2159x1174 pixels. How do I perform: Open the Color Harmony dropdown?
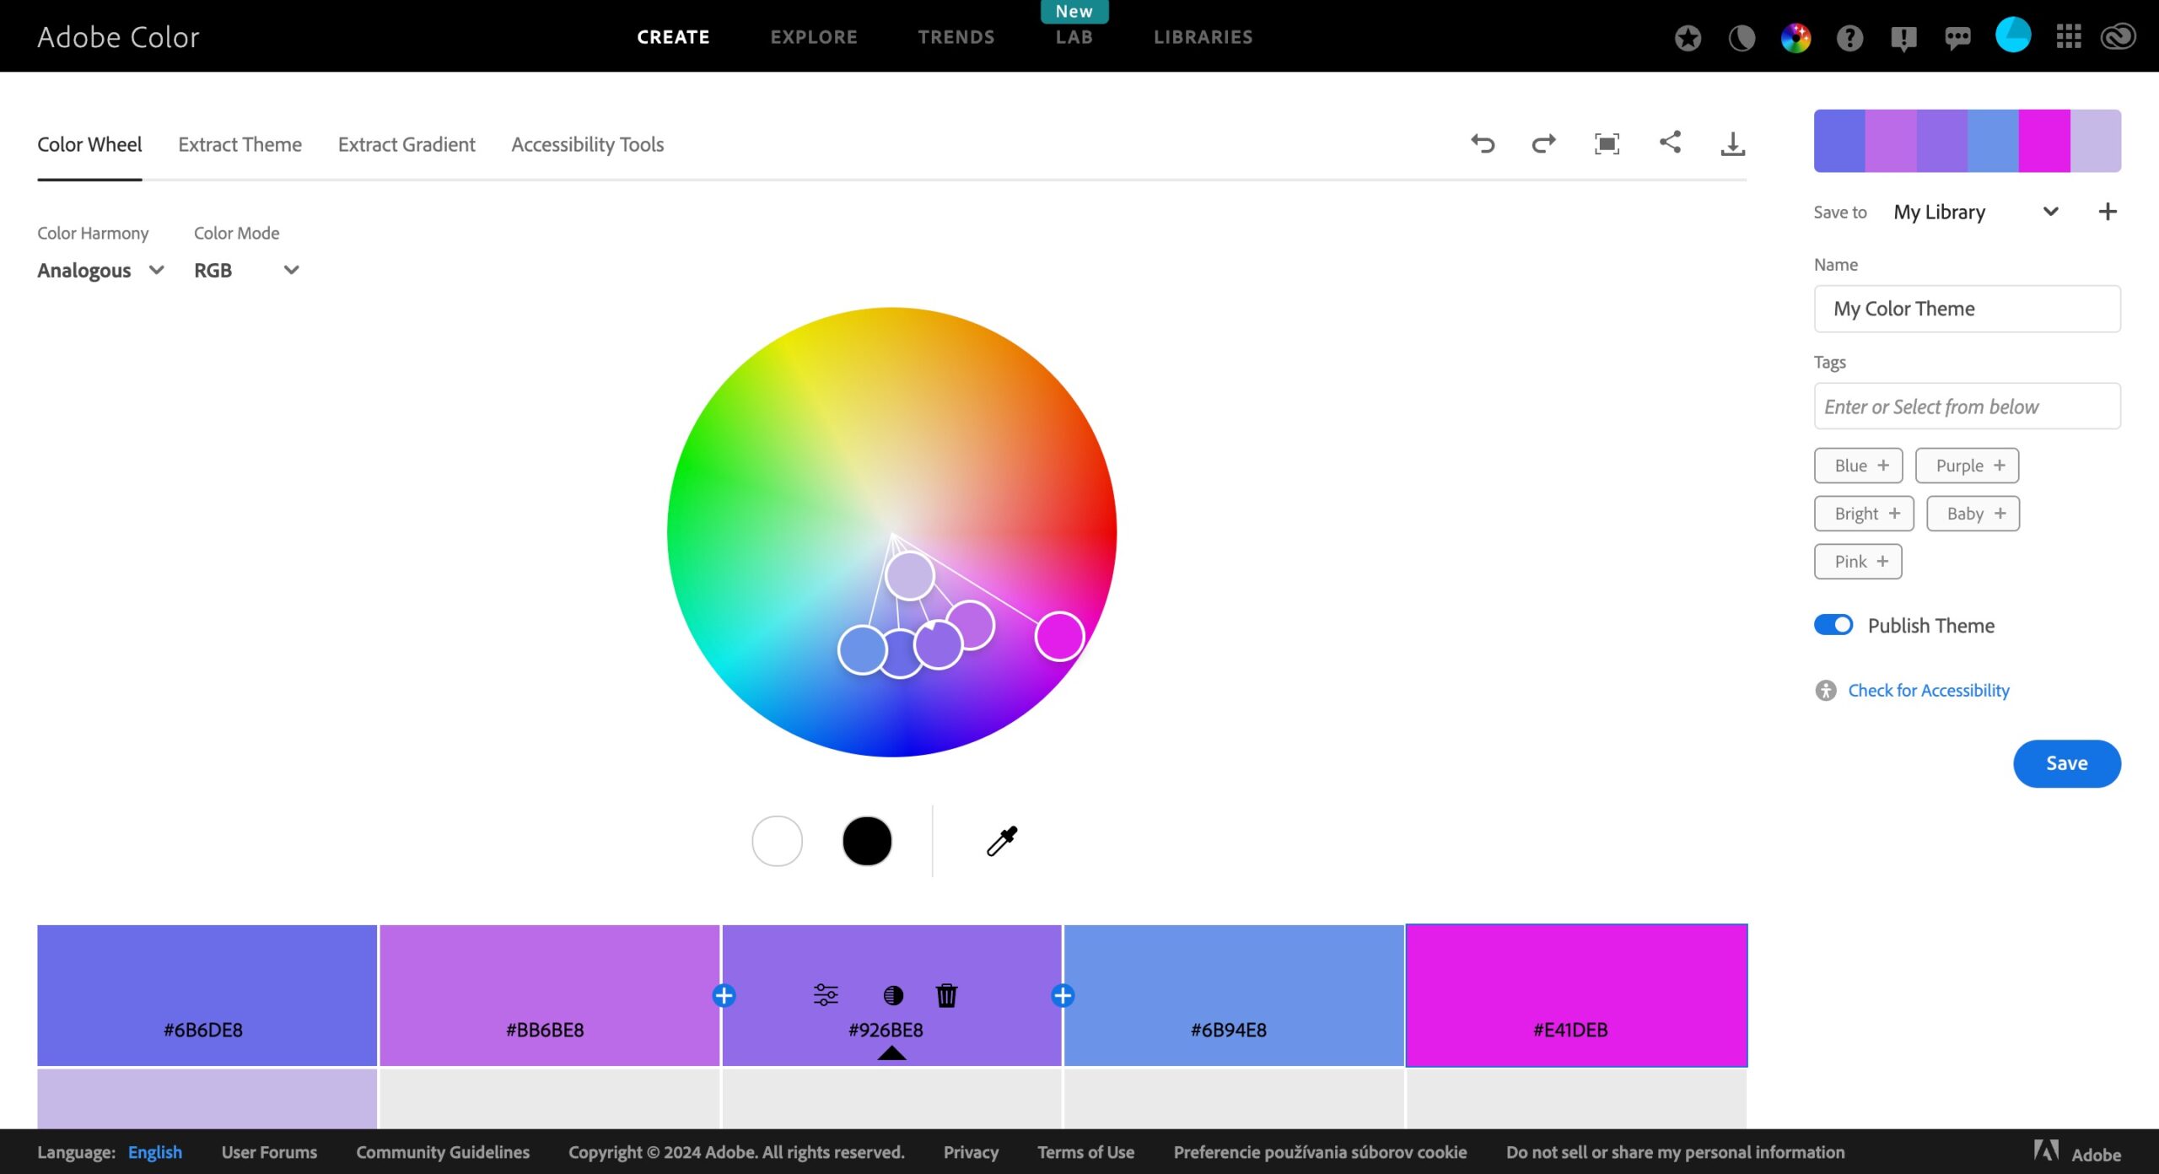tap(100, 270)
